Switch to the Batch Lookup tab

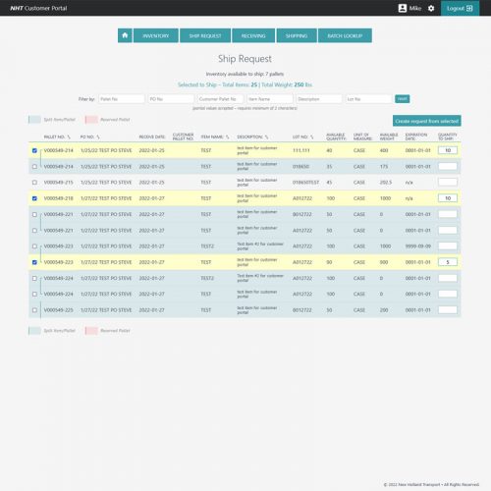click(x=345, y=35)
